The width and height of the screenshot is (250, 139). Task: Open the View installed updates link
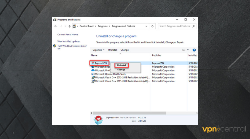[x=68, y=41]
